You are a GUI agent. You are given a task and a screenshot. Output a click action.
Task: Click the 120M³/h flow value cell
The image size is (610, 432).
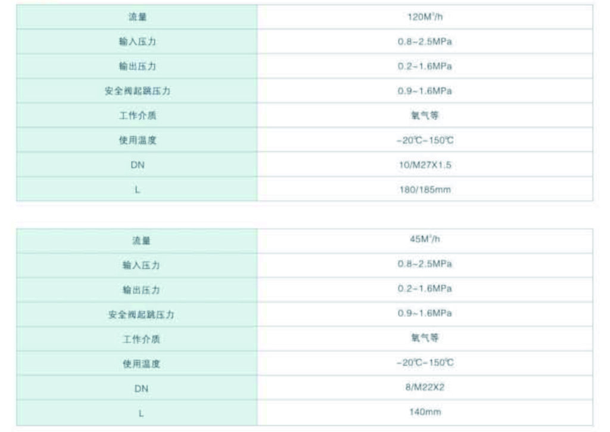(425, 17)
